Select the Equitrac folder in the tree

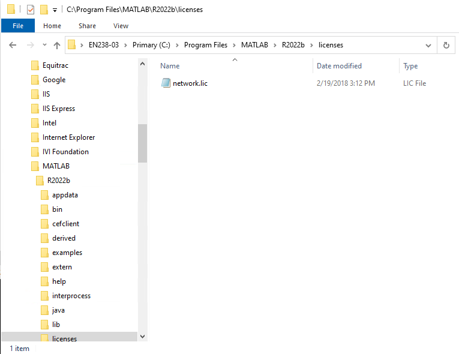pyautogui.click(x=55, y=65)
